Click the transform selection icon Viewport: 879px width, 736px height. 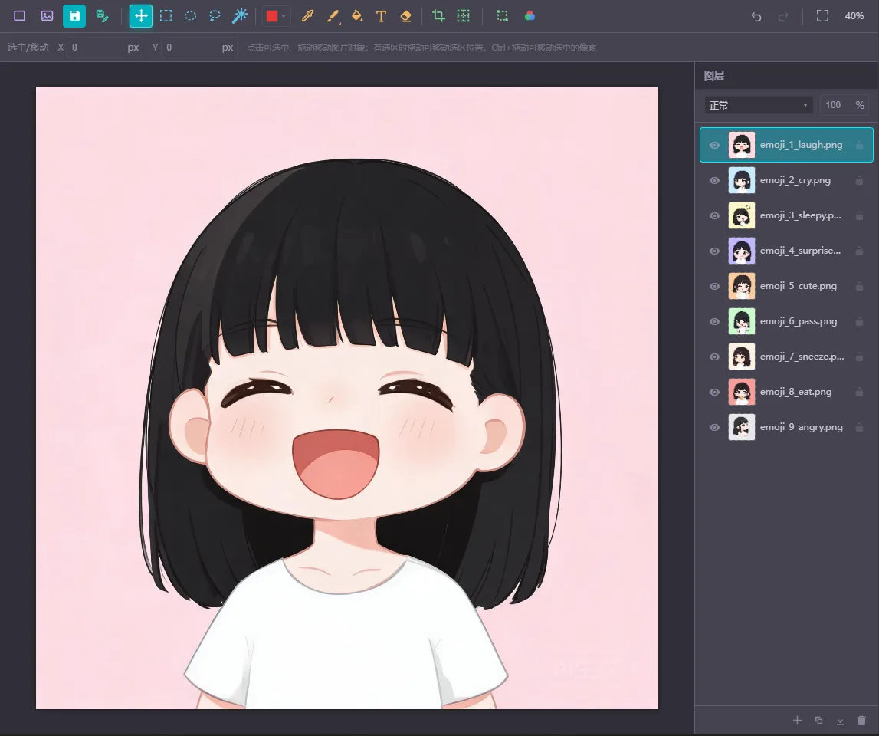502,15
